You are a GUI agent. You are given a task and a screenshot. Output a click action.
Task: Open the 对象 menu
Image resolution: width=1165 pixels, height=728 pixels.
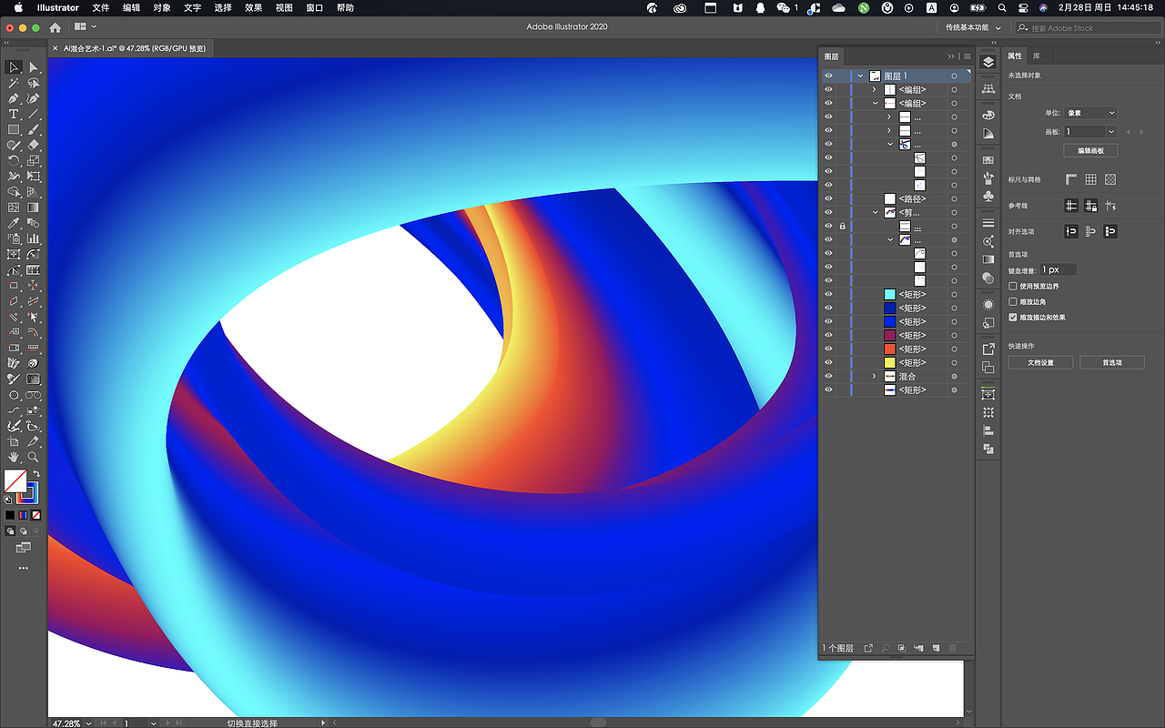(x=162, y=7)
